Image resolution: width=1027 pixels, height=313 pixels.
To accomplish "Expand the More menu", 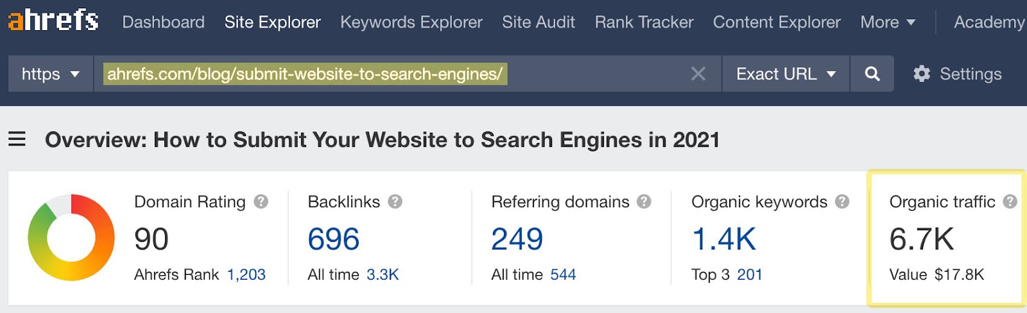I will tap(888, 22).
